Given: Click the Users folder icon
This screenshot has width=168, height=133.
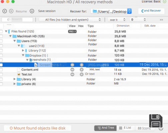Looking at the screenshot, I should [19, 41].
